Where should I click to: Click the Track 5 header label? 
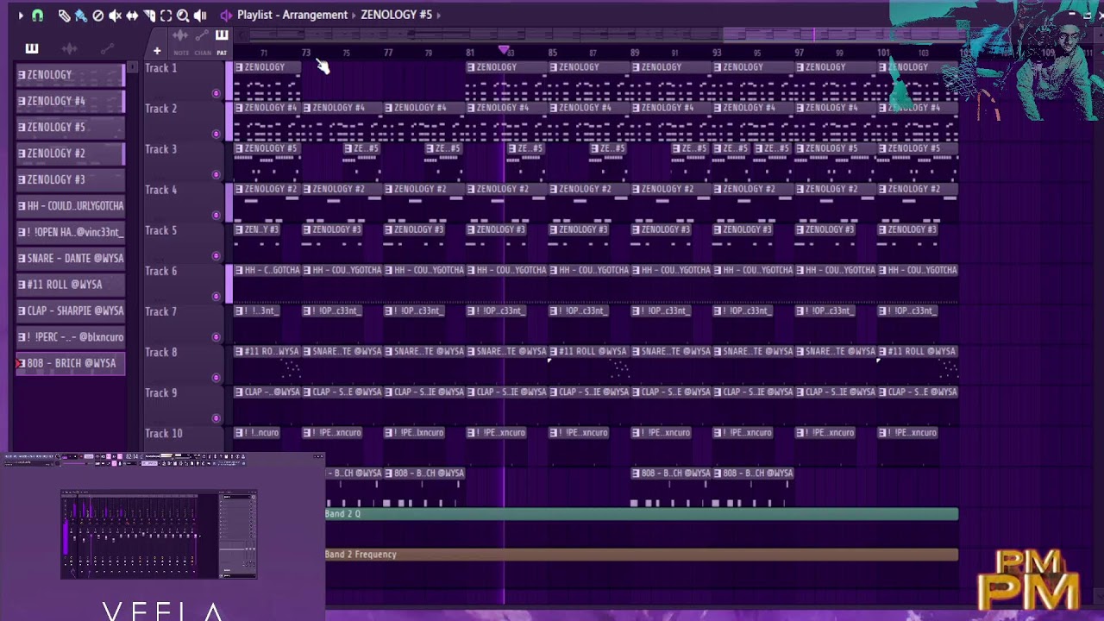coord(161,230)
